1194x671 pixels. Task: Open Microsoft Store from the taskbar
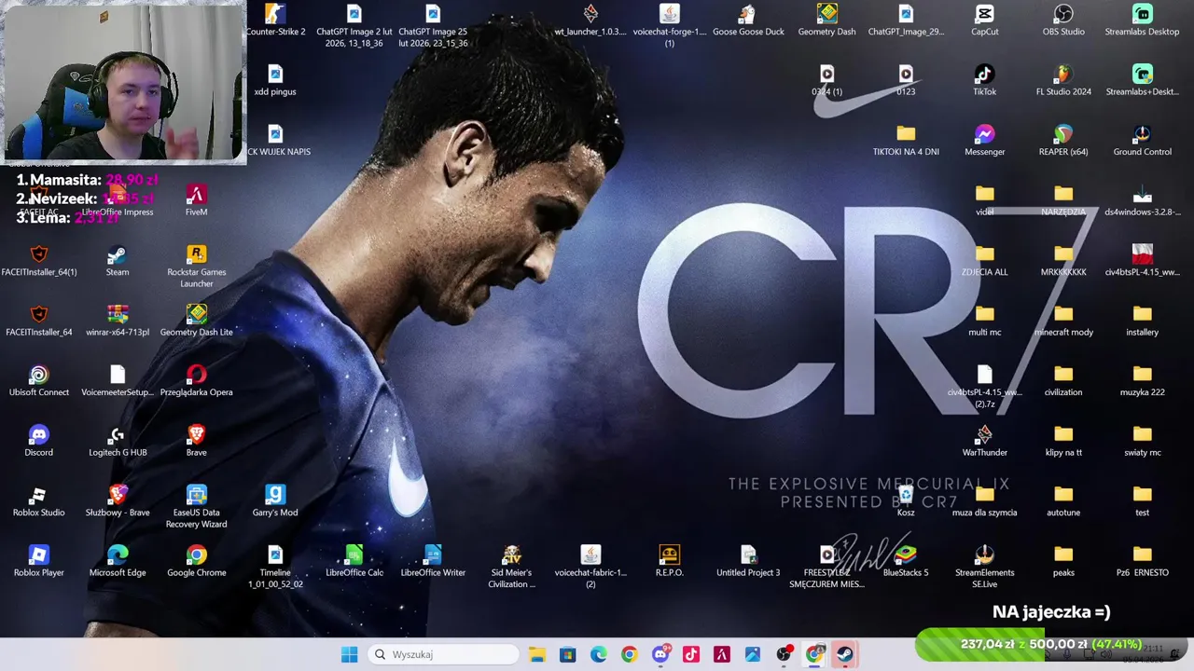pyautogui.click(x=567, y=654)
